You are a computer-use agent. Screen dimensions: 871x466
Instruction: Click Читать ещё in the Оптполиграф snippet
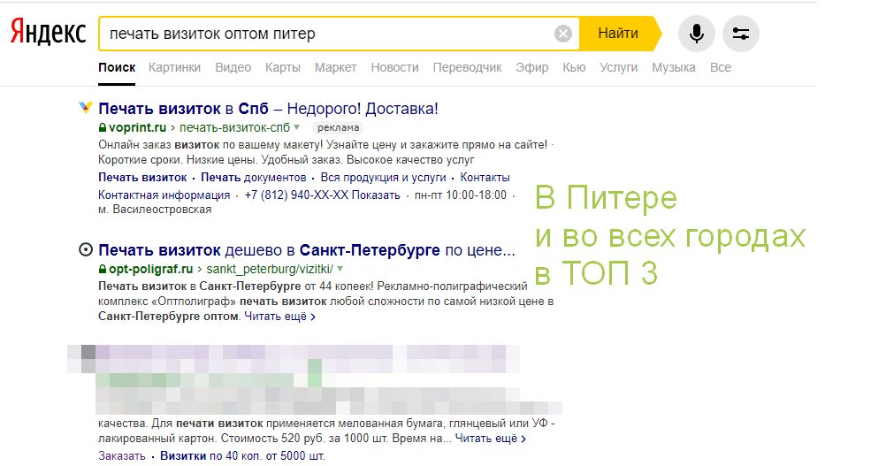pyautogui.click(x=280, y=317)
